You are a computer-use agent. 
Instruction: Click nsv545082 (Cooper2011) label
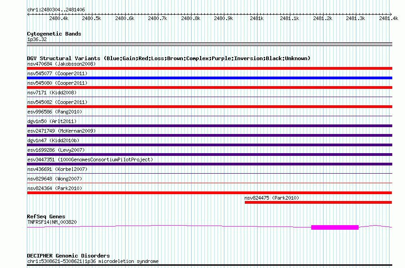(x=57, y=102)
